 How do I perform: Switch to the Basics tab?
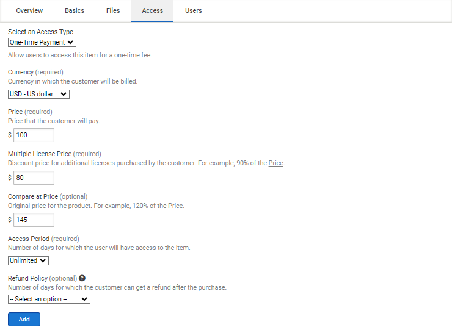[75, 10]
